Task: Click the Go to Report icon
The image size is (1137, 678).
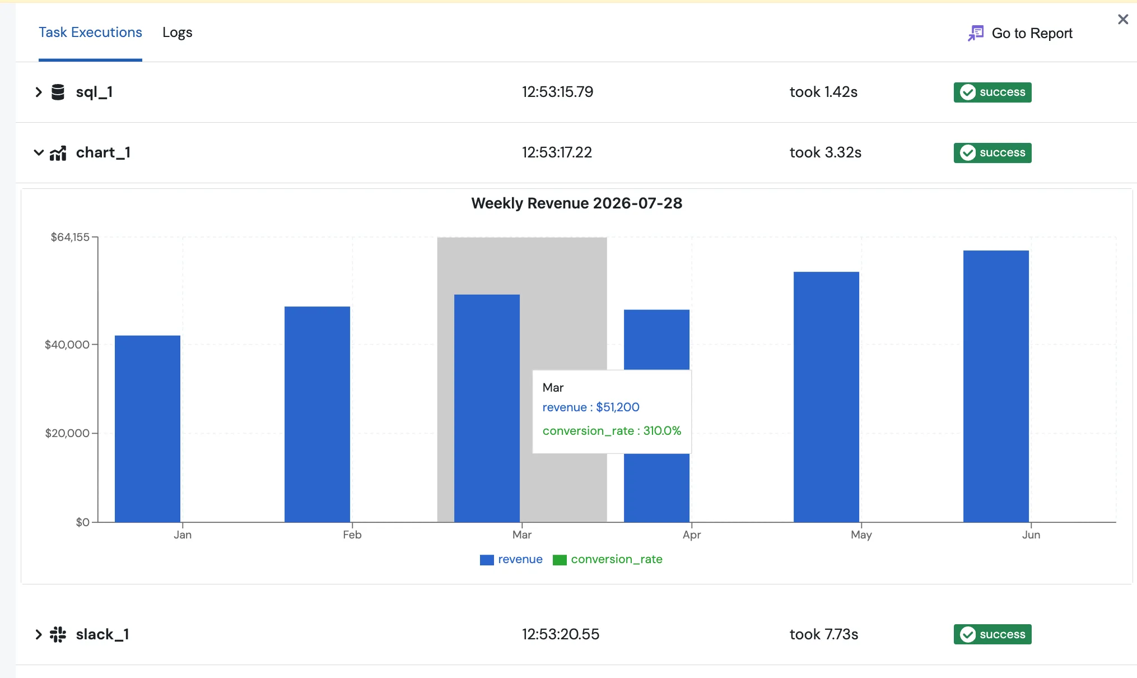Action: coord(976,33)
